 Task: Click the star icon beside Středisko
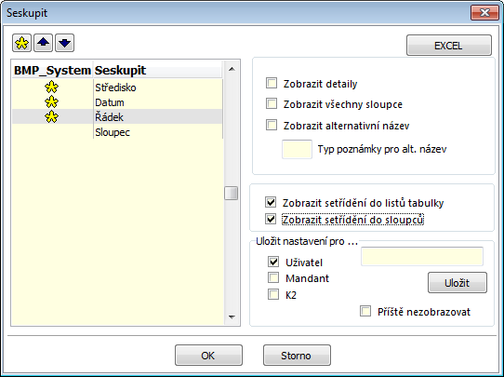tap(51, 88)
